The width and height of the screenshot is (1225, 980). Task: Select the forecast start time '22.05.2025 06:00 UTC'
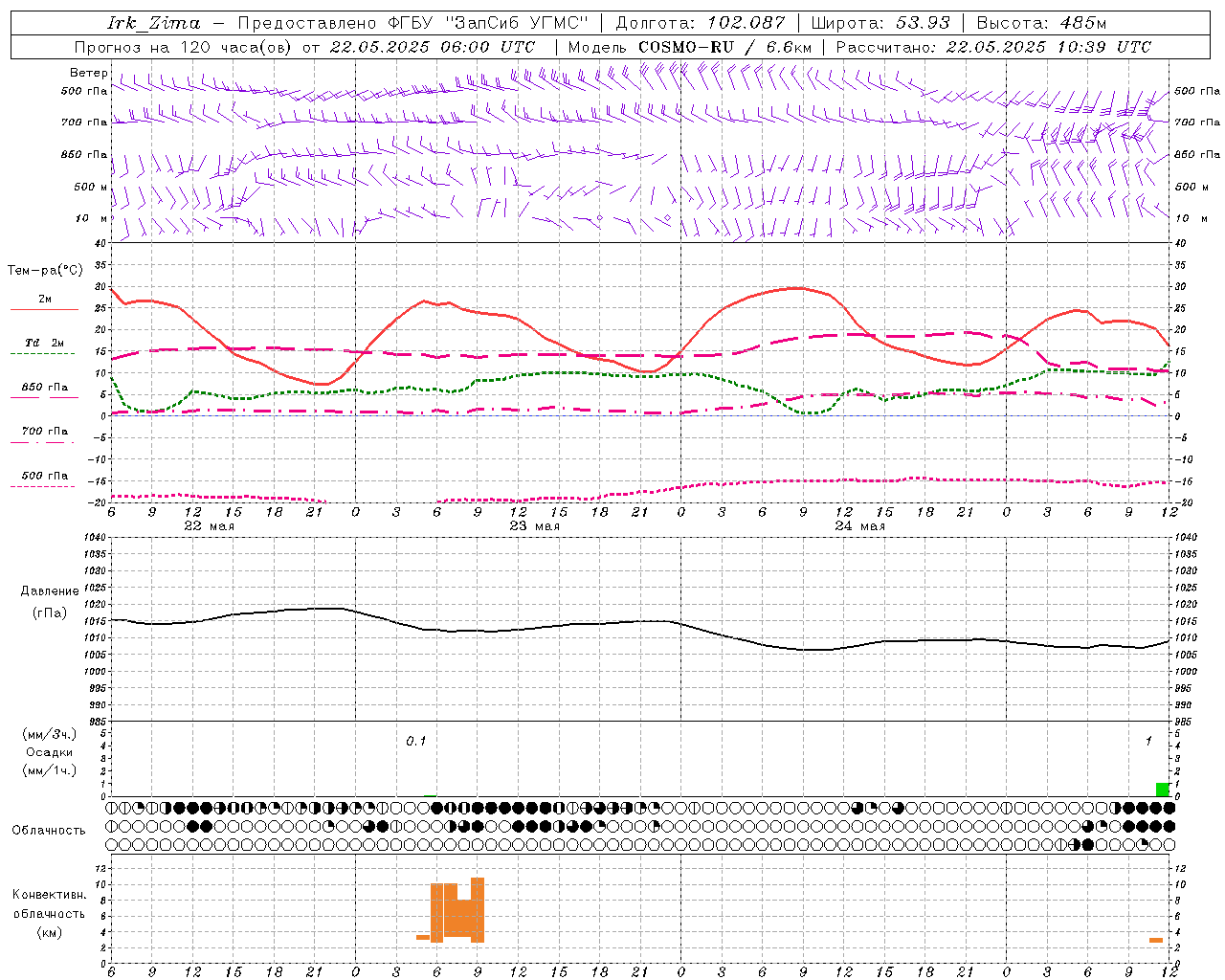click(x=433, y=47)
